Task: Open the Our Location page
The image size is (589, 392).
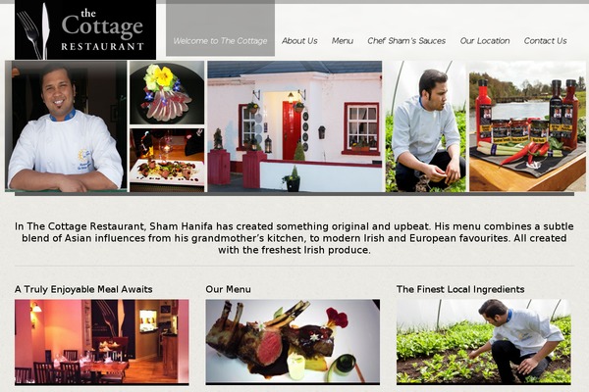Action: pyautogui.click(x=485, y=40)
